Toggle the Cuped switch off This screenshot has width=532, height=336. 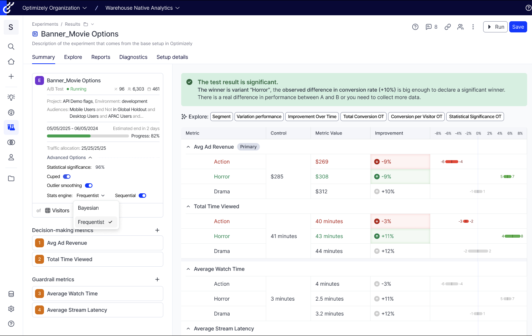pos(67,177)
